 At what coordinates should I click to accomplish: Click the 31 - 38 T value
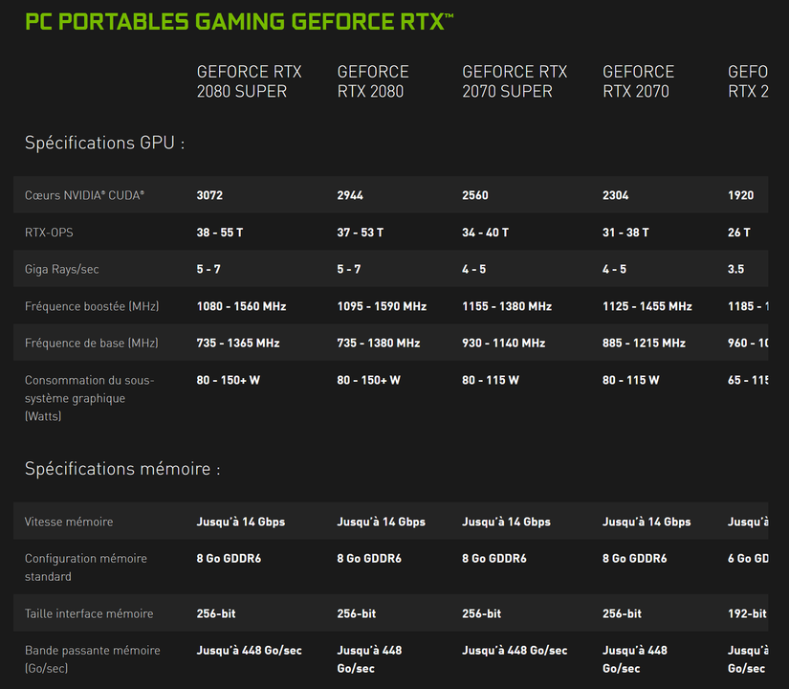[625, 233]
